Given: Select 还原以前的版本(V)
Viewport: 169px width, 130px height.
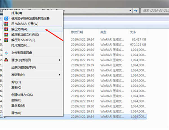Looking at the screenshot, I should 24,68.
